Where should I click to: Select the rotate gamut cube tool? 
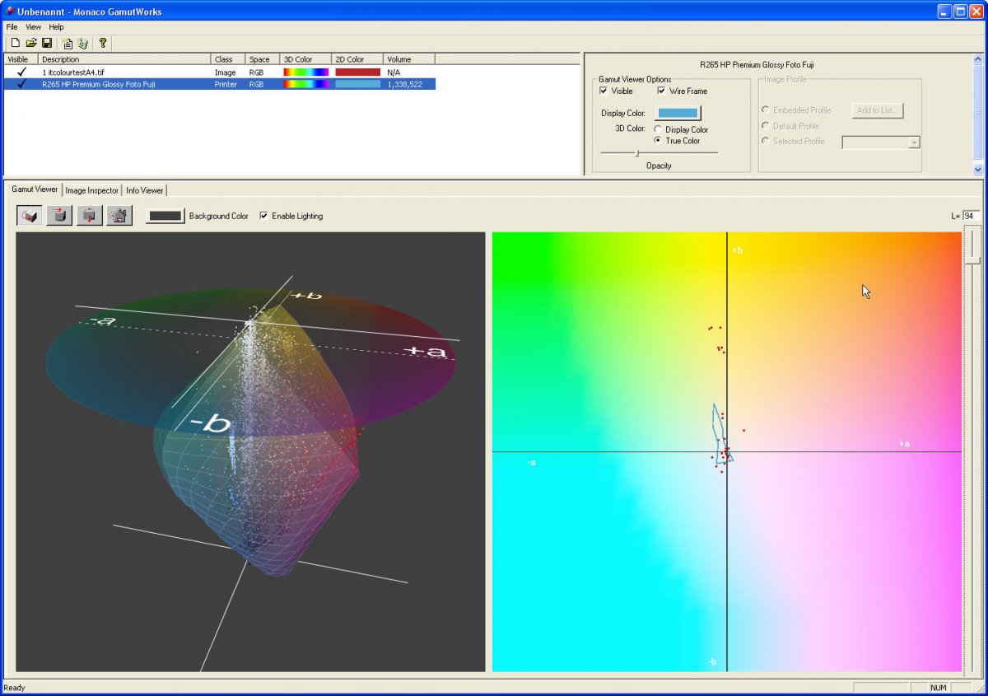point(30,216)
